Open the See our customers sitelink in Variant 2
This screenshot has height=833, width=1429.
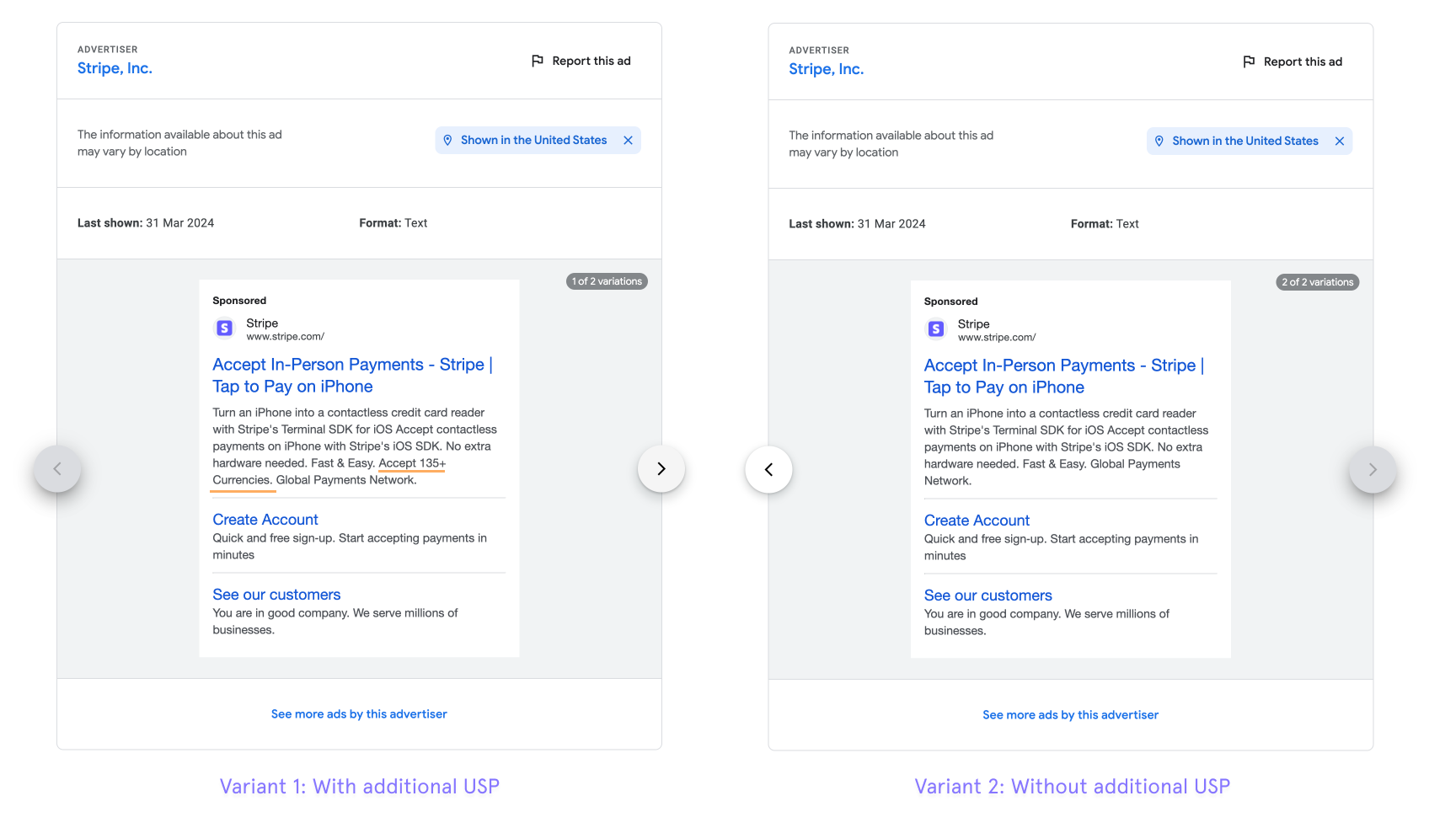[x=987, y=595]
